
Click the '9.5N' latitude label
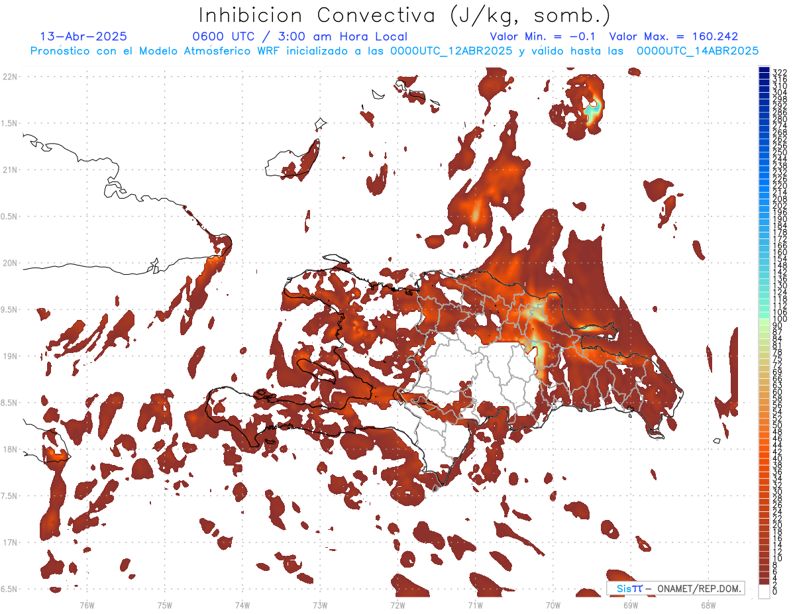10,309
